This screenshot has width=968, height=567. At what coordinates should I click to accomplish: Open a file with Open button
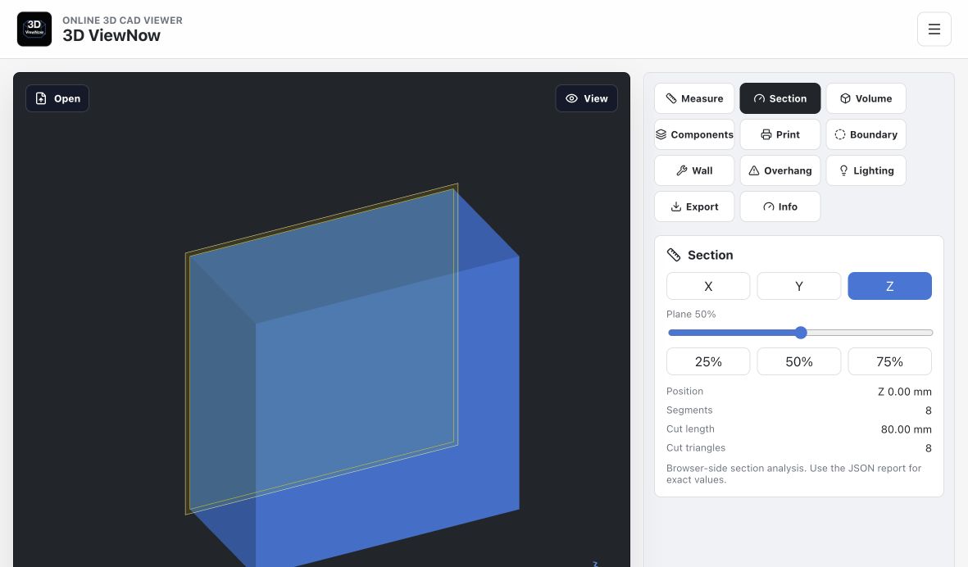pos(57,98)
